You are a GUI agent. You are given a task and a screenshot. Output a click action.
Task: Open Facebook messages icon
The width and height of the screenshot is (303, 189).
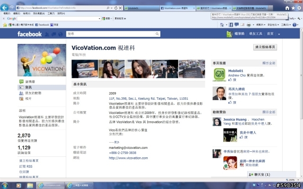pyautogui.click(x=53, y=34)
